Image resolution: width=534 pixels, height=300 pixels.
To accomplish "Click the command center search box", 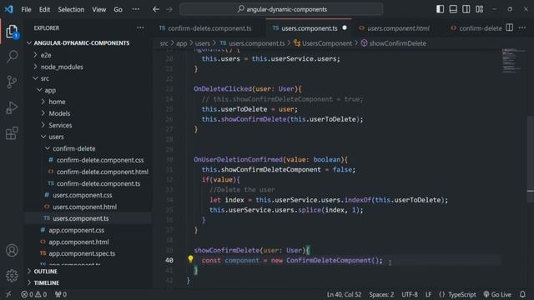I will click(x=281, y=9).
